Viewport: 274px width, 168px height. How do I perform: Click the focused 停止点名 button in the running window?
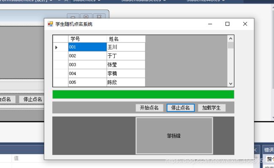pyautogui.click(x=180, y=108)
